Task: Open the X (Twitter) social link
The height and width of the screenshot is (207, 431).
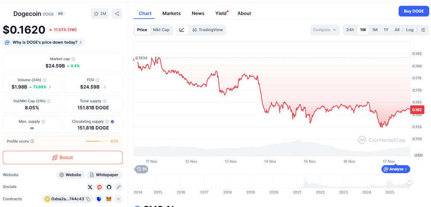Action: [90, 187]
